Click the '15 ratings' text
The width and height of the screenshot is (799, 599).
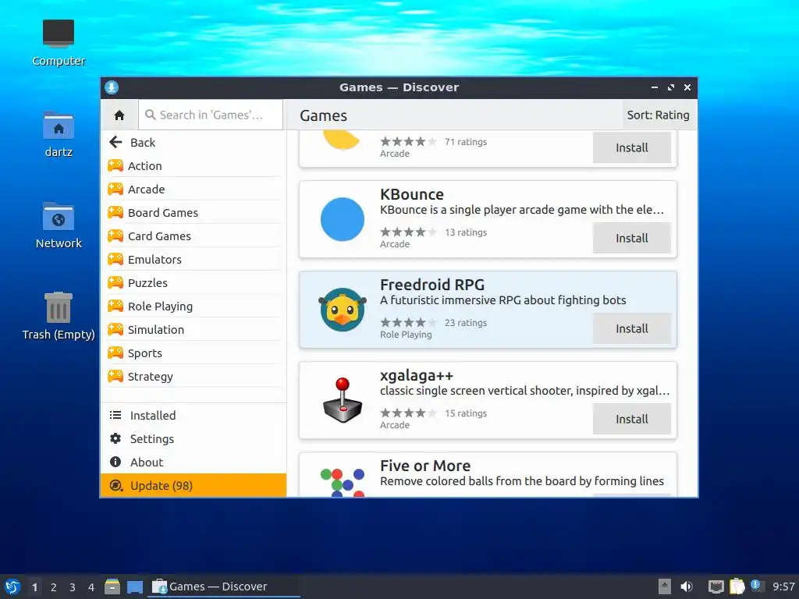point(466,413)
